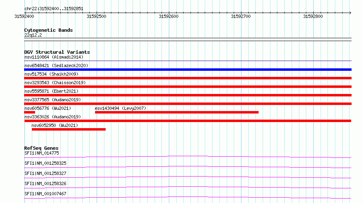Open variant nsv5595871 (Ebert2021) label
Viewport: 363px width, 203px height.
tap(51, 91)
